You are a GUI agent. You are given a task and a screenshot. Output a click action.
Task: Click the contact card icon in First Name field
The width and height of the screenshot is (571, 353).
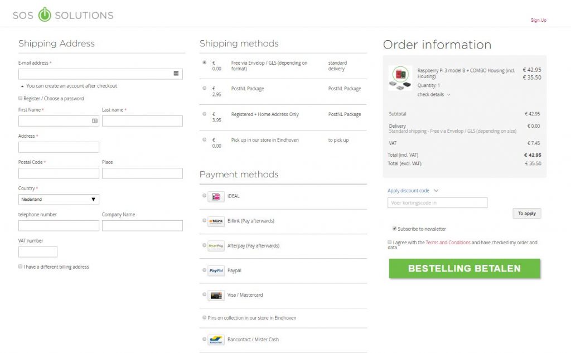tap(95, 121)
